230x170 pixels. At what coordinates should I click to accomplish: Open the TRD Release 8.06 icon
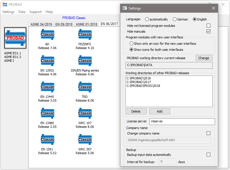pyautogui.click(x=85, y=87)
